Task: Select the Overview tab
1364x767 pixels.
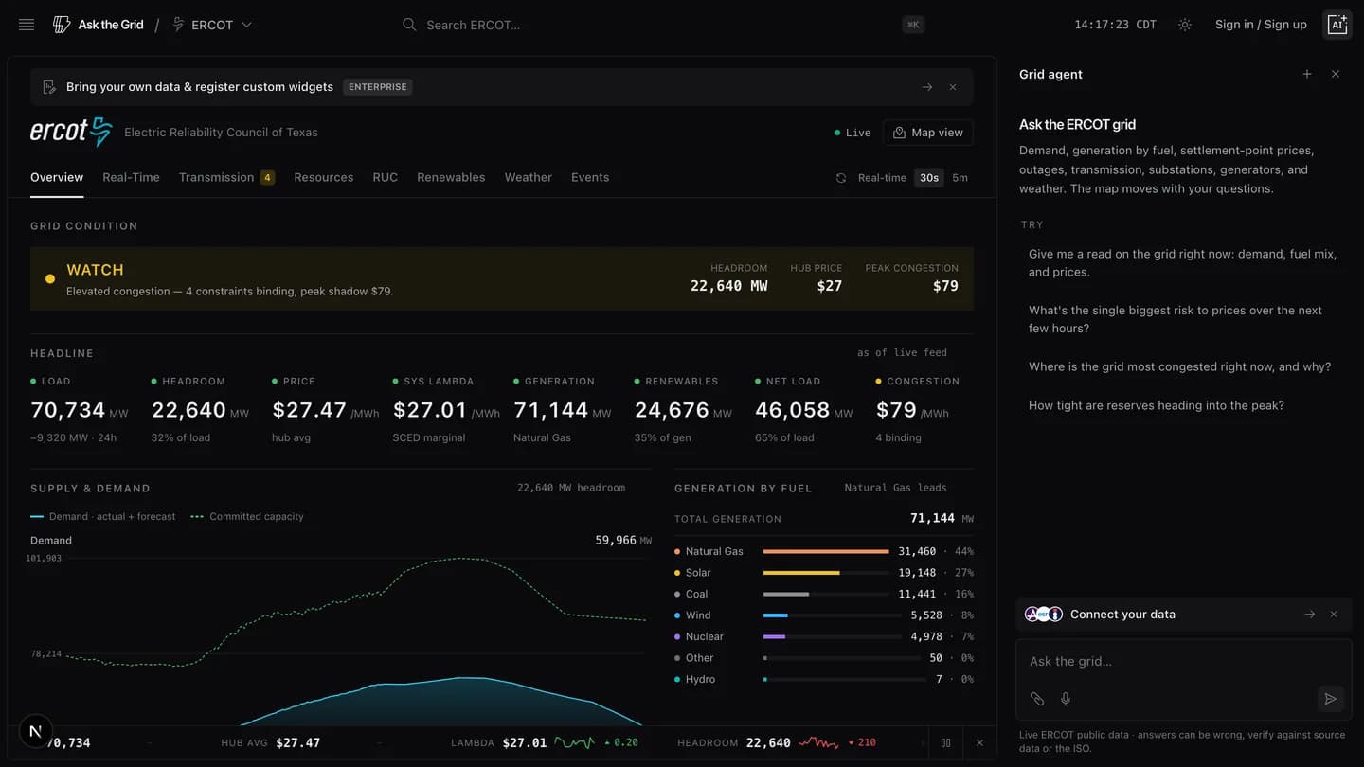Action: click(x=57, y=177)
